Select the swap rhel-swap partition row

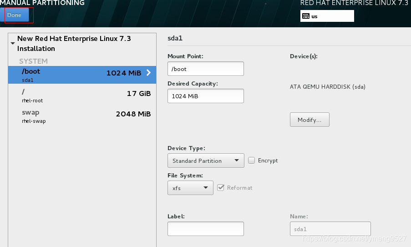[82, 116]
